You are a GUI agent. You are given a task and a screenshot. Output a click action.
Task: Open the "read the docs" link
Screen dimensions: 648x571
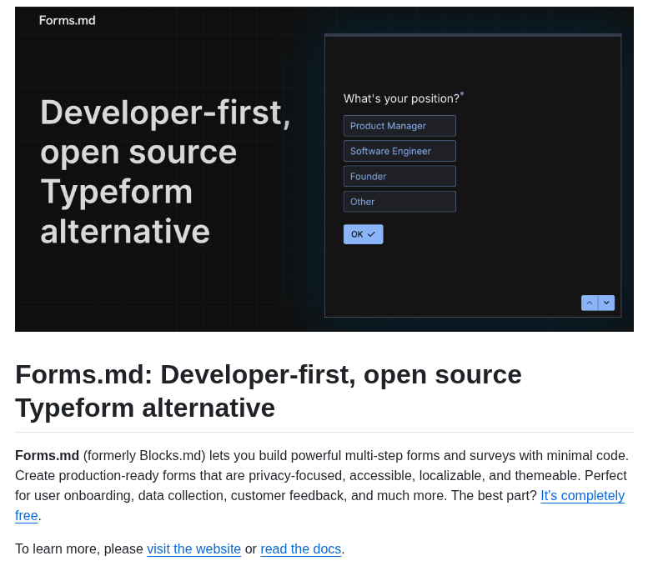click(x=301, y=548)
